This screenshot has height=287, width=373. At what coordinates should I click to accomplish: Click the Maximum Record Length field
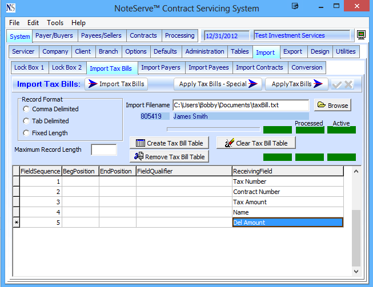(x=104, y=150)
